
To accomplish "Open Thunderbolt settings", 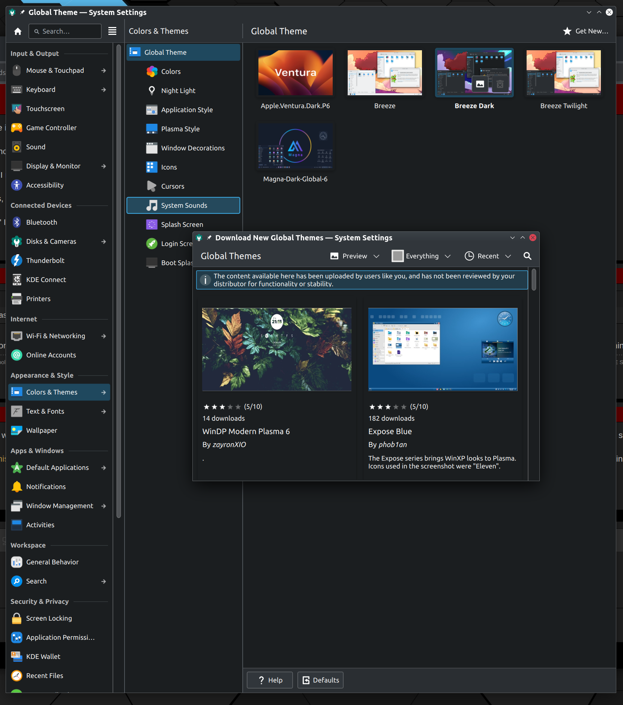I will tap(45, 261).
